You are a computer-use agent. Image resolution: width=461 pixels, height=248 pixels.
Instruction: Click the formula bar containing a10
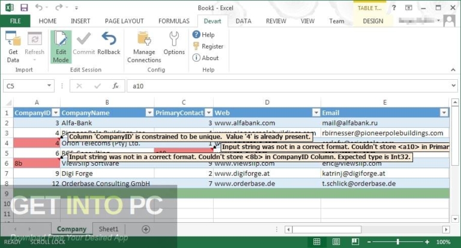288,86
